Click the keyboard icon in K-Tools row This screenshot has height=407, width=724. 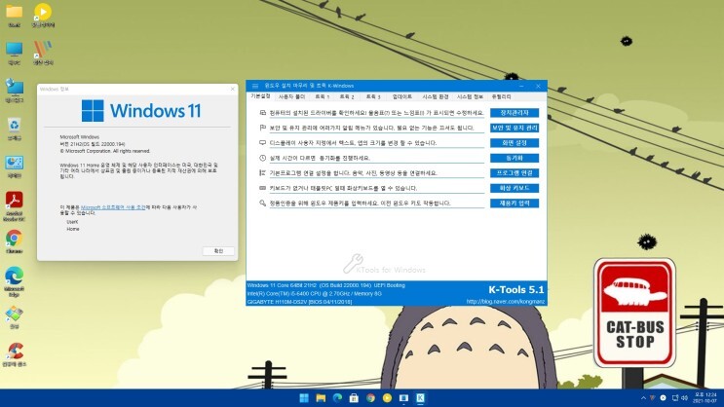click(x=263, y=188)
